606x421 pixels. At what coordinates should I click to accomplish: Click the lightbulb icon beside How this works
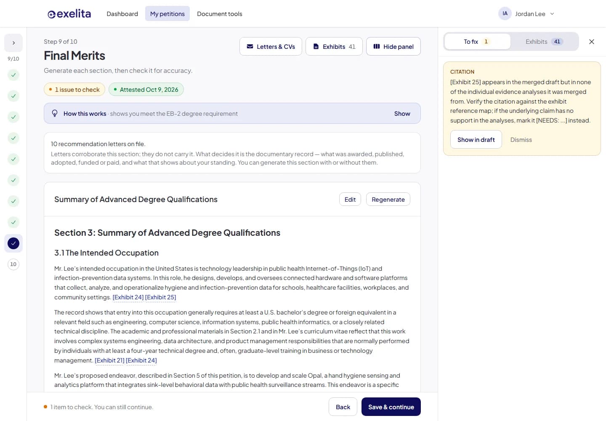(55, 113)
